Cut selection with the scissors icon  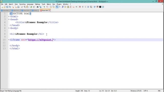click(22, 7)
